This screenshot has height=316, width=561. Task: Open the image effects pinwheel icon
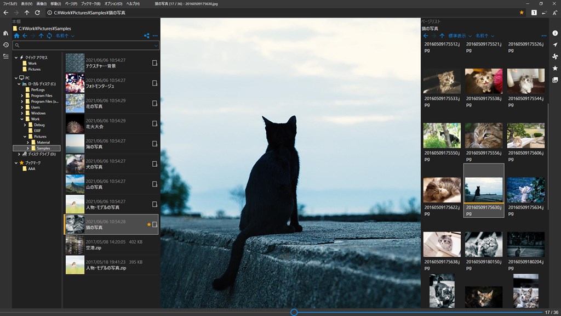(x=555, y=57)
